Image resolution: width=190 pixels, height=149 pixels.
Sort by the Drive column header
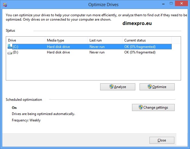click(x=25, y=40)
